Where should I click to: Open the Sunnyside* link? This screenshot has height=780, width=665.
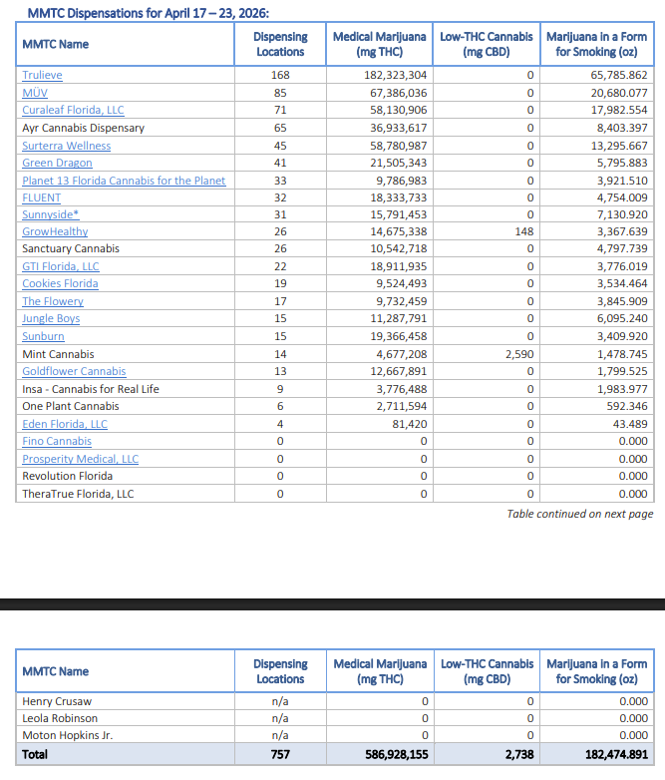[51, 214]
